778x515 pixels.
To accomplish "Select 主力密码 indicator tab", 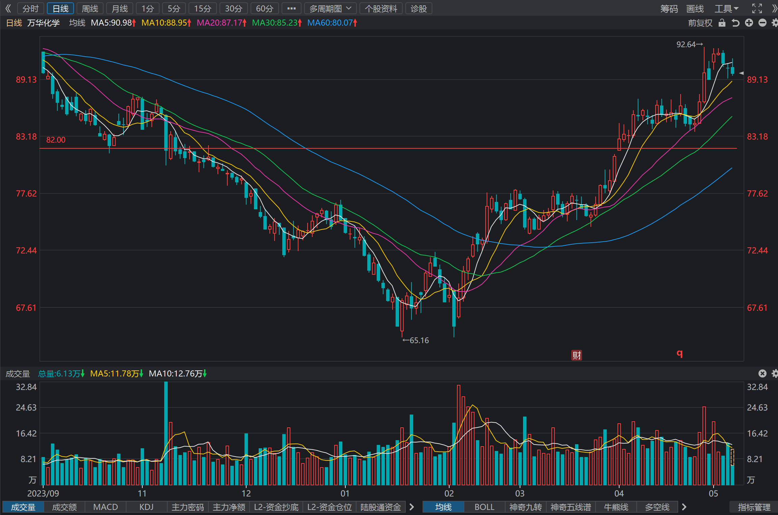I will (x=188, y=507).
